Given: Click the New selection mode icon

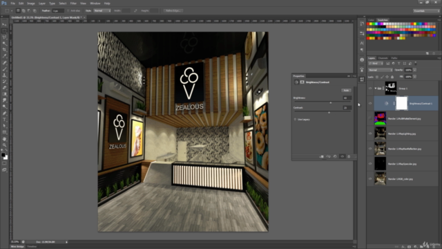Looking at the screenshot, I should click(18, 11).
